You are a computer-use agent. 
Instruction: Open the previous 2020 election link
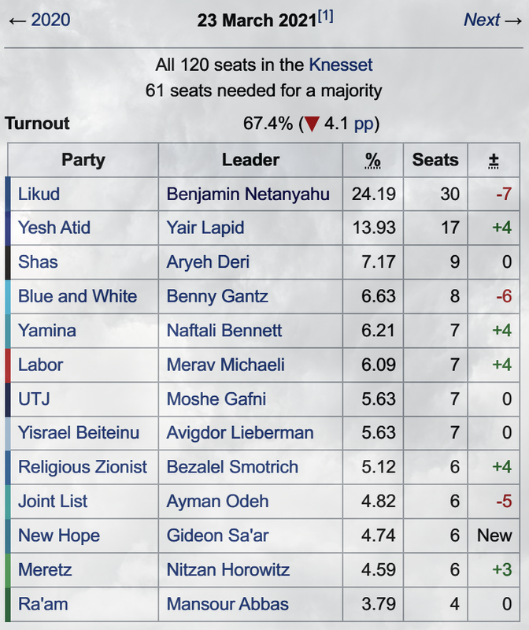[x=50, y=20]
